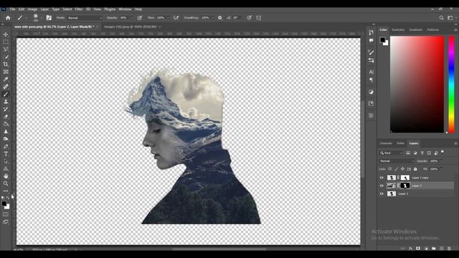Switch to the Channels tab
This screenshot has width=459, height=258.
386,143
